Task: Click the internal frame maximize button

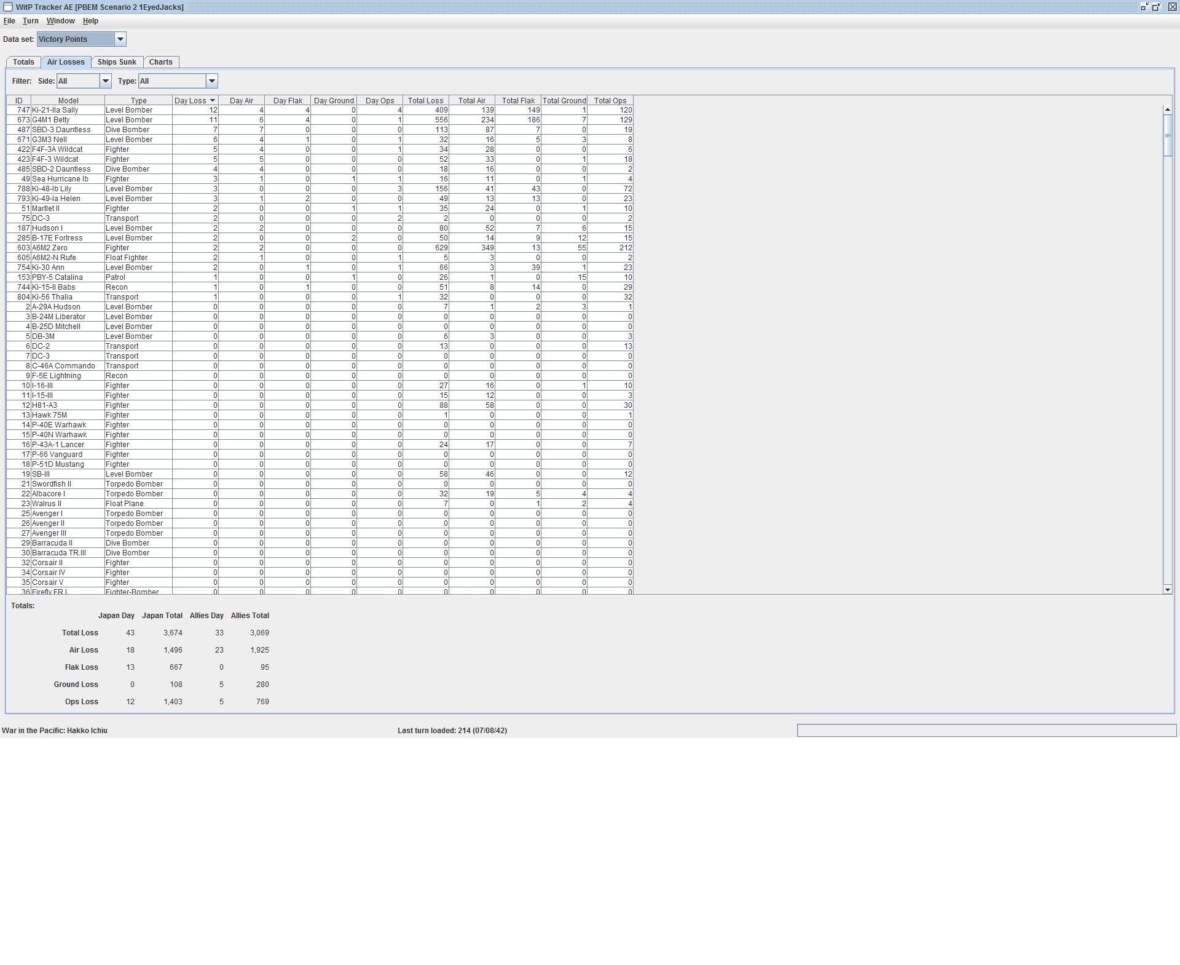Action: coord(1156,7)
